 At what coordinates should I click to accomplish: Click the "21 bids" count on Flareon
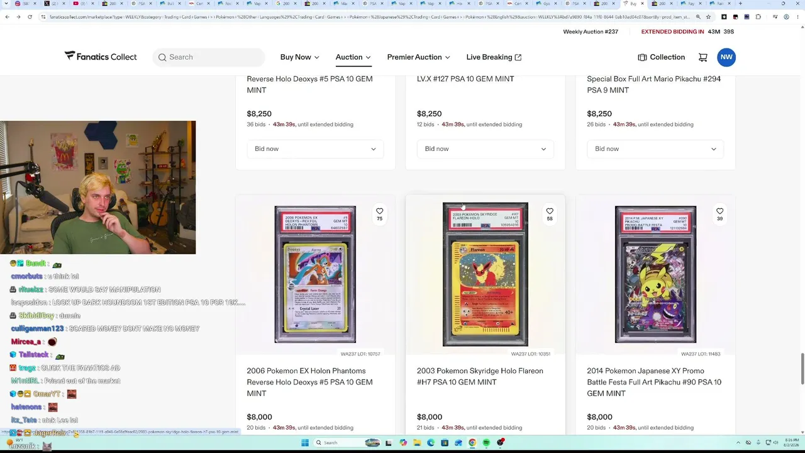click(x=426, y=428)
